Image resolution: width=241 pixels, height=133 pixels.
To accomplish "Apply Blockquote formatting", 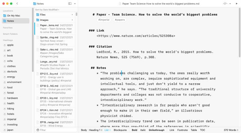I will pyautogui.click(x=120, y=130).
